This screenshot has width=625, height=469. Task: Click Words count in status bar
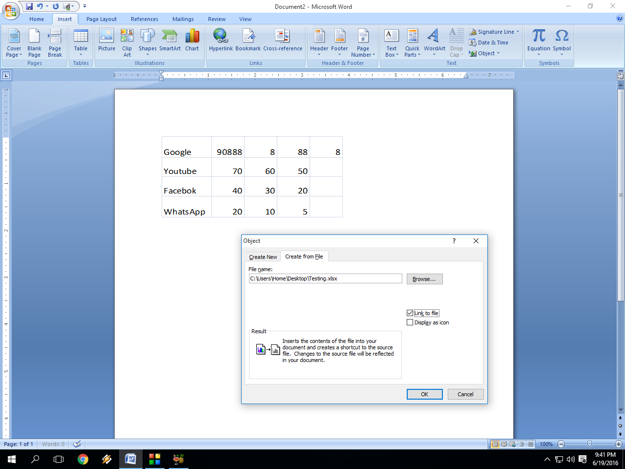point(53,444)
